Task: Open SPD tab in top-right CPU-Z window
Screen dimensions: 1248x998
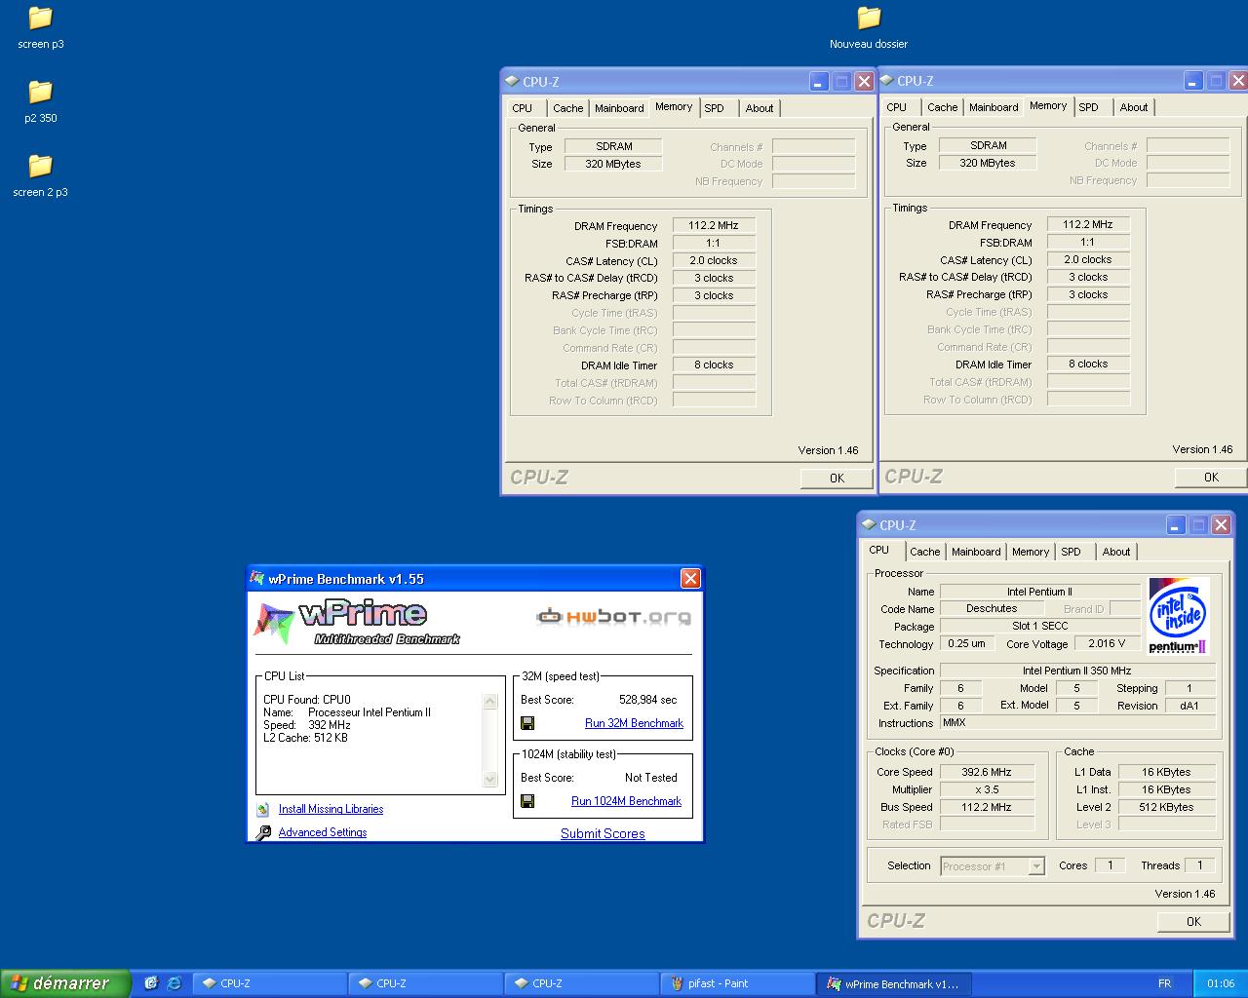Action: pos(1088,107)
